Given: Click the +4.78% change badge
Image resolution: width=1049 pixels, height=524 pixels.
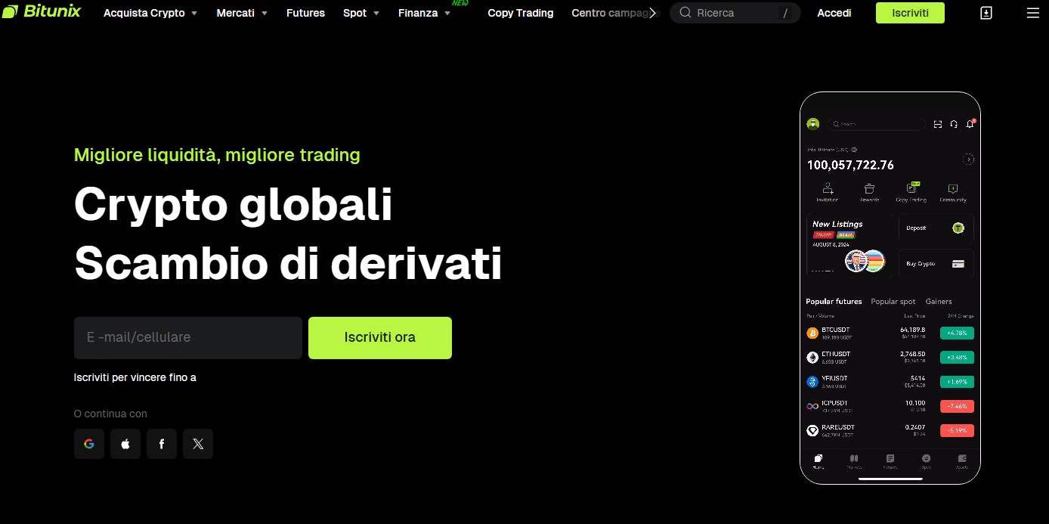Looking at the screenshot, I should tap(957, 333).
